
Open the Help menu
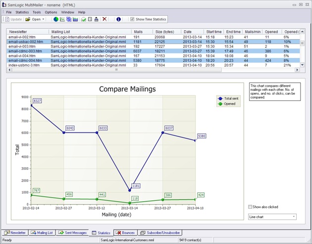point(82,12)
